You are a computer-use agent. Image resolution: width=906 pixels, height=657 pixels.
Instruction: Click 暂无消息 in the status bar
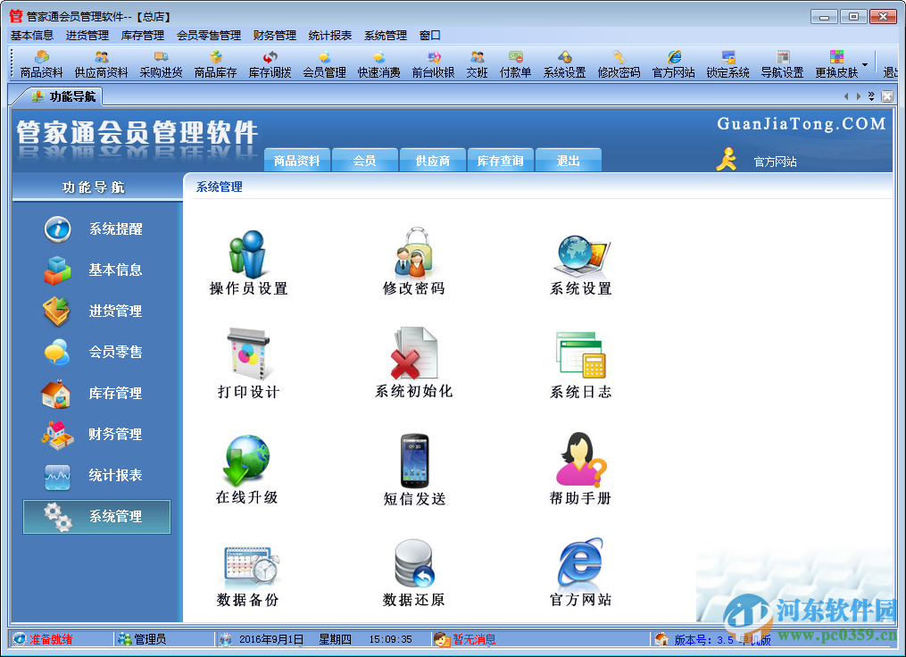[474, 639]
